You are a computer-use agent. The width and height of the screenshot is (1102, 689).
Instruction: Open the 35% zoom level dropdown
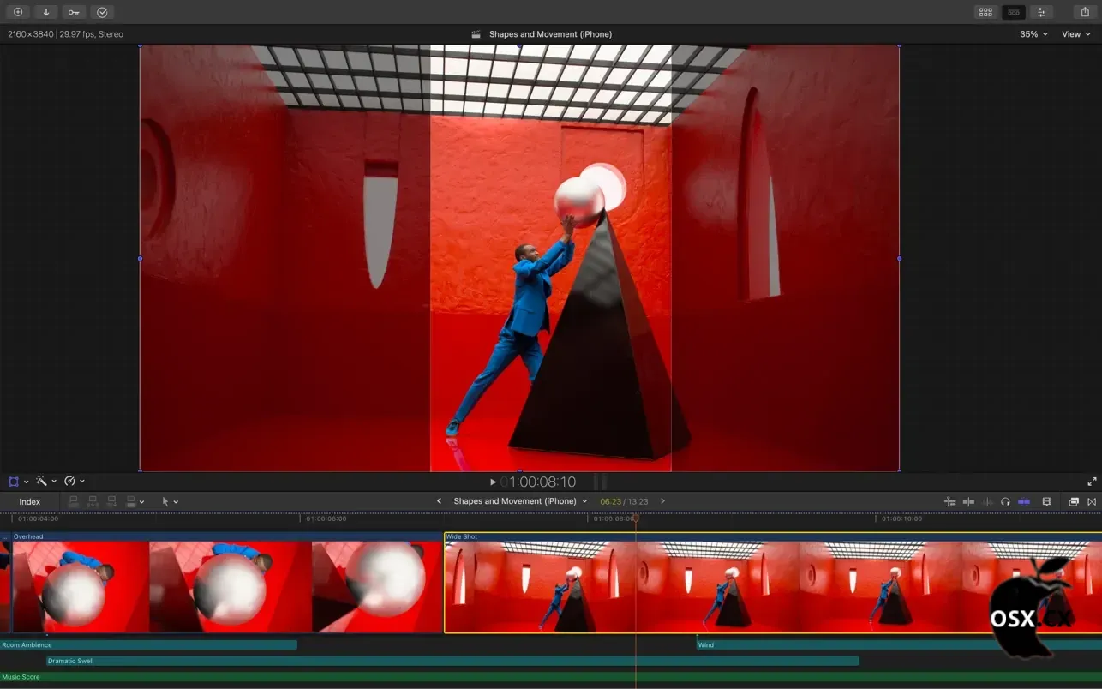pos(1033,34)
